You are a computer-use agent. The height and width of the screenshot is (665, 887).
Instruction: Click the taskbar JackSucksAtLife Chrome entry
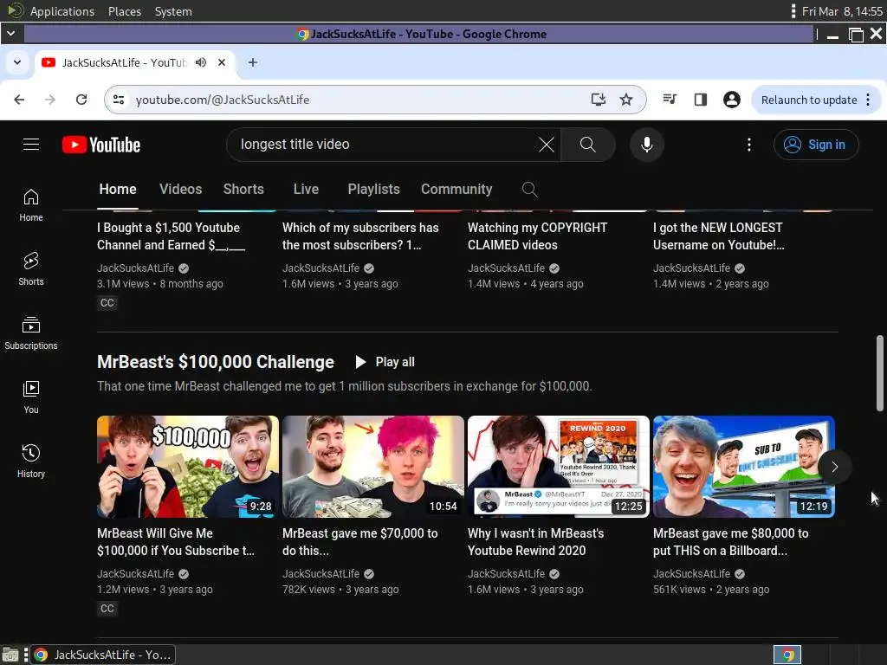pos(102,655)
